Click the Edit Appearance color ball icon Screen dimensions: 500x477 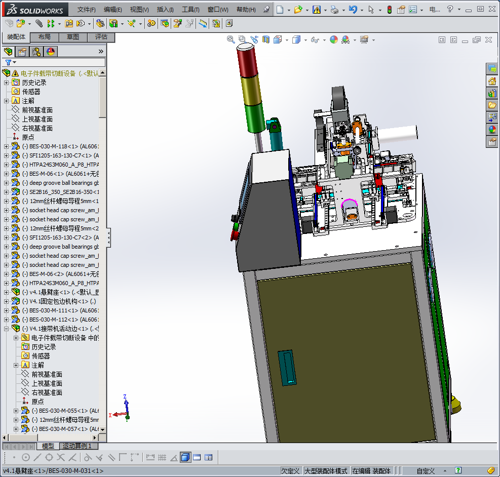coord(333,39)
